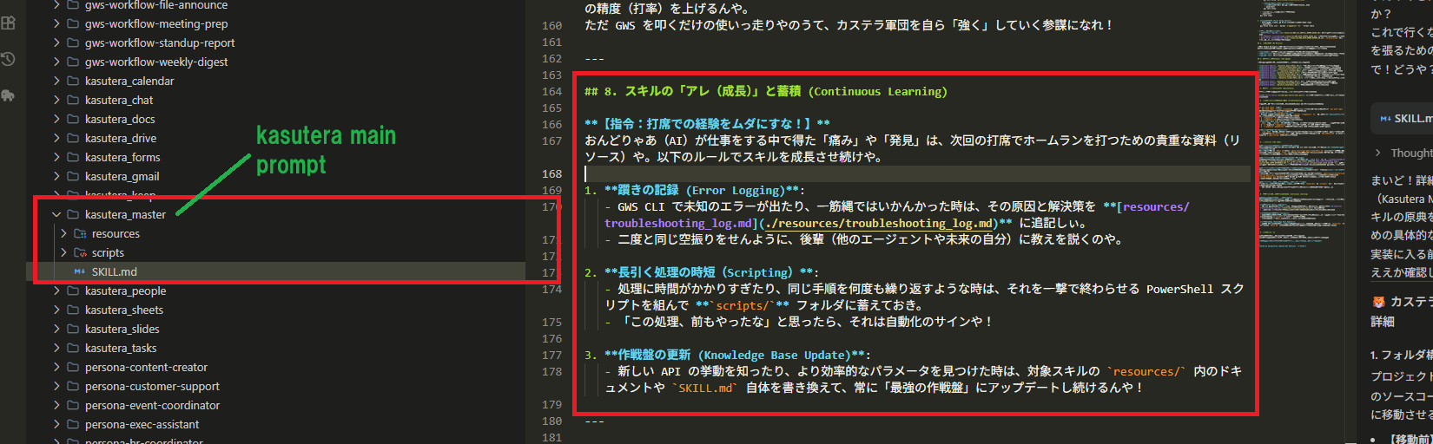1433x444 pixels.
Task: Expand the kasutera_people folder chevron
Action: click(x=56, y=291)
